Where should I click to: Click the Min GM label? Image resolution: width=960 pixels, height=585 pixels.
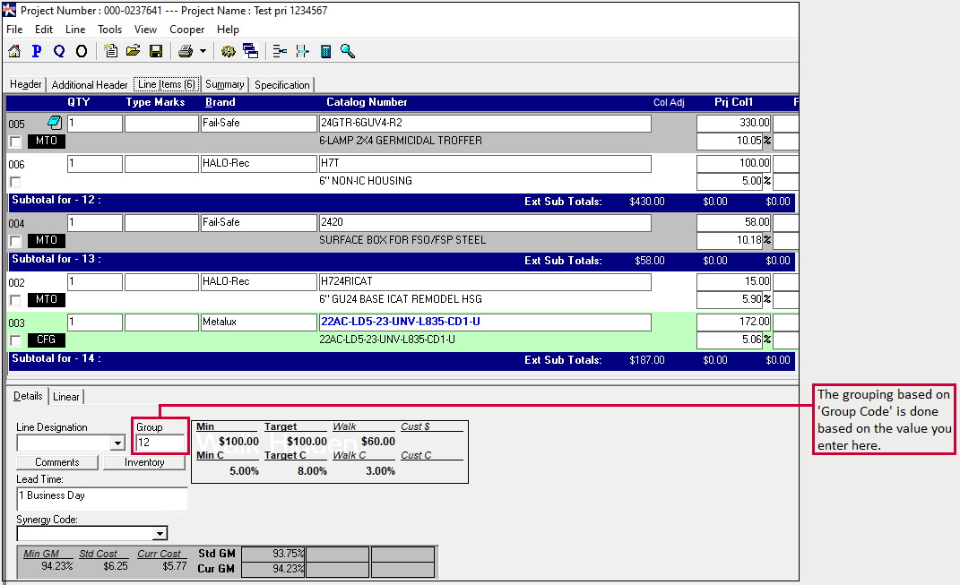tap(41, 554)
